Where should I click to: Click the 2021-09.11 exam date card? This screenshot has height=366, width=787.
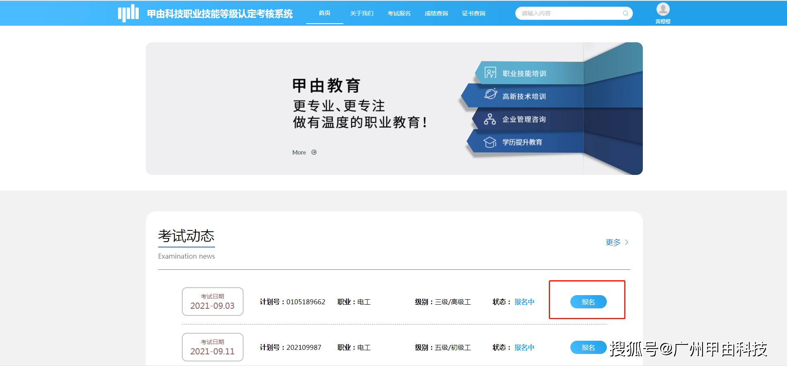[212, 347]
